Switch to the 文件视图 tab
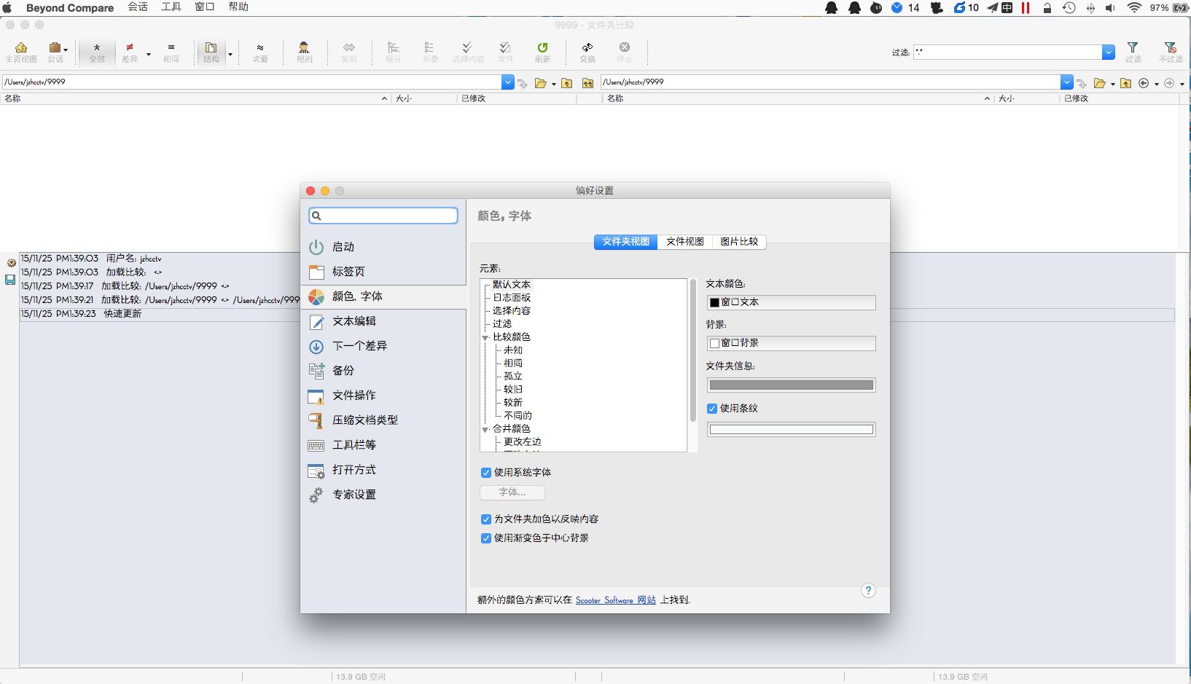The height and width of the screenshot is (684, 1191). click(x=684, y=242)
